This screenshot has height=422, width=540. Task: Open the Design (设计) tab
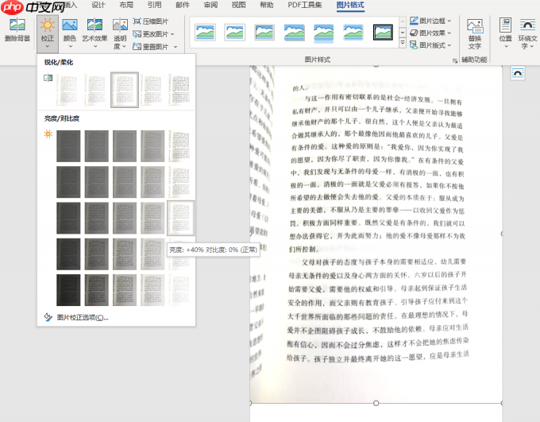tap(98, 5)
